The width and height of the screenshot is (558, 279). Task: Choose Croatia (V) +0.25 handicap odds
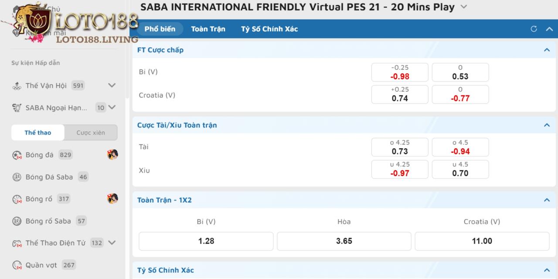pyautogui.click(x=400, y=94)
